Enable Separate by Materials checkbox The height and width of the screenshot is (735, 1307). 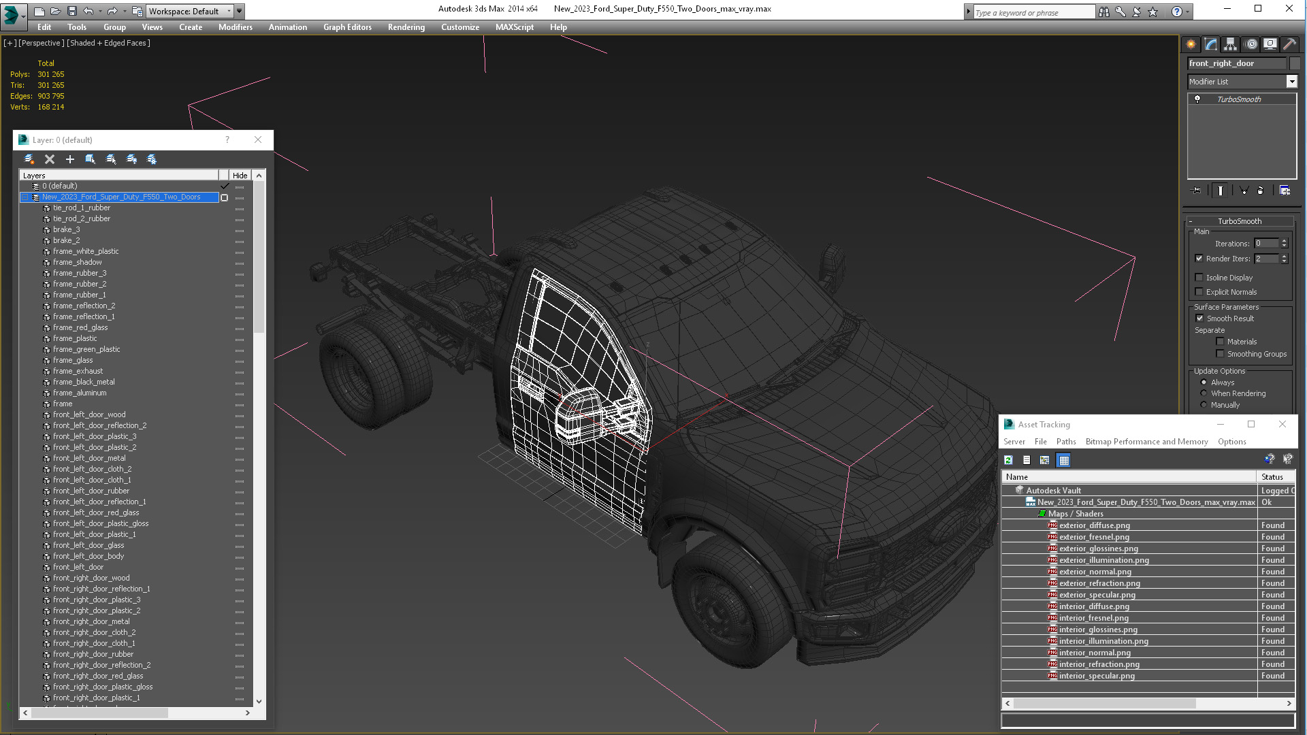[1221, 342]
